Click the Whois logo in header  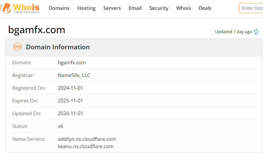20,8
